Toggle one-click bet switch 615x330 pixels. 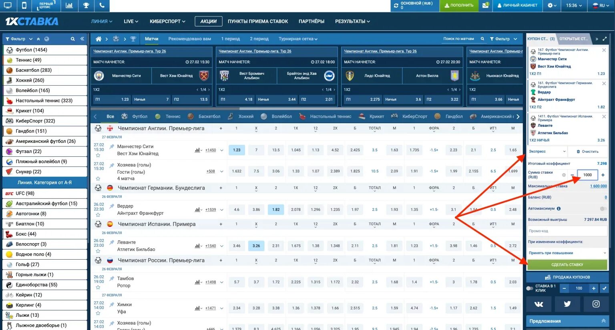530,288
